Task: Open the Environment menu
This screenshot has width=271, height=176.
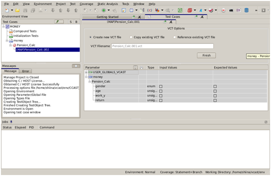Action: point(43,4)
